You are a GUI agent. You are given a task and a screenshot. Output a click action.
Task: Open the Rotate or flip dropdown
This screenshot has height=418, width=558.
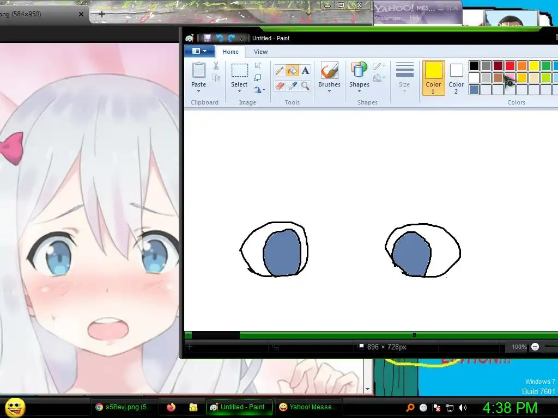tap(259, 90)
